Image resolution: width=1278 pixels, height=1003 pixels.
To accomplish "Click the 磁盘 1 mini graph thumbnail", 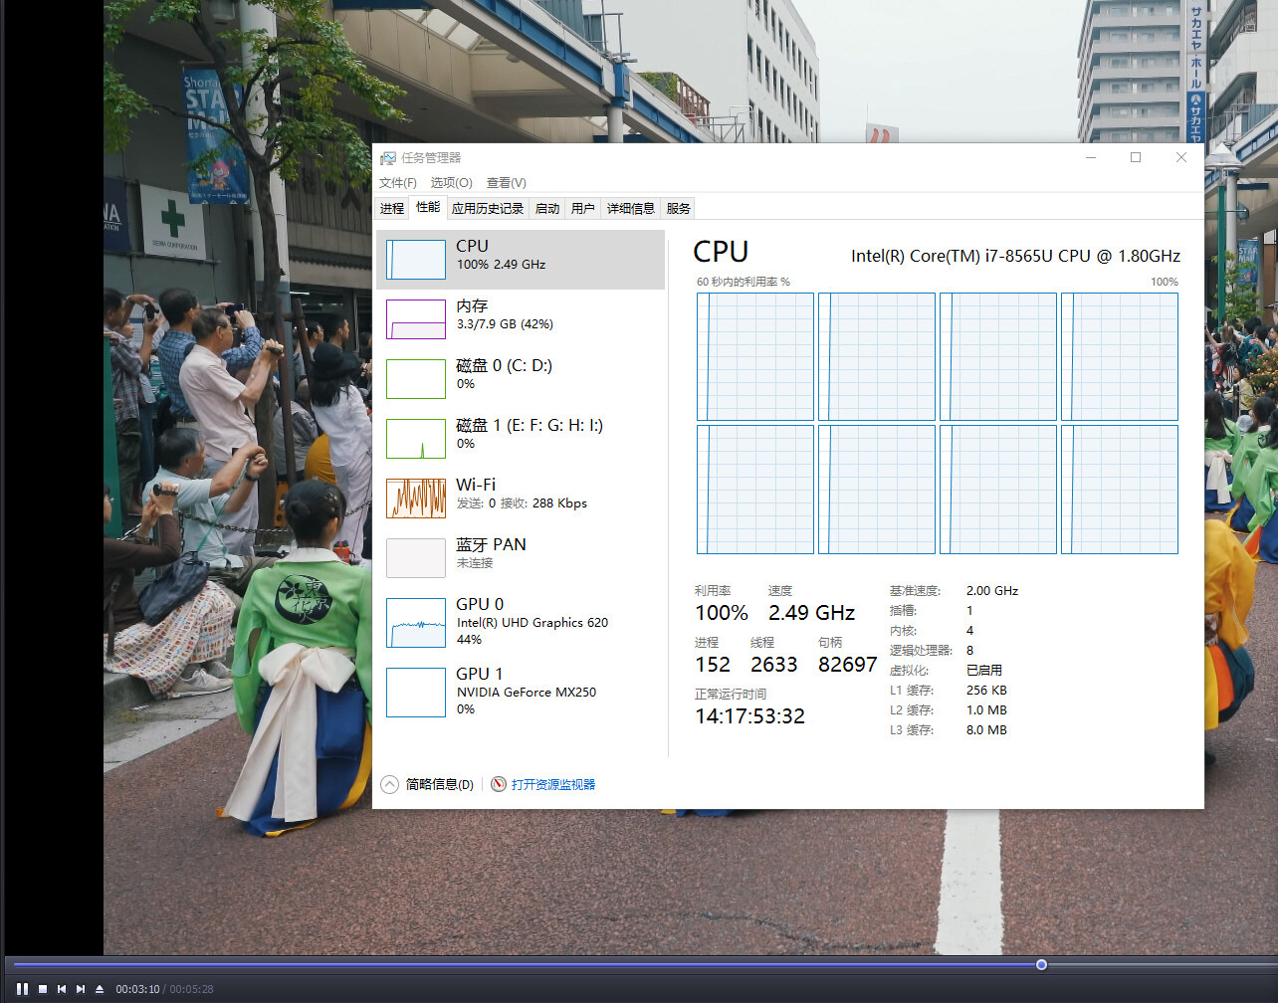I will pyautogui.click(x=416, y=439).
